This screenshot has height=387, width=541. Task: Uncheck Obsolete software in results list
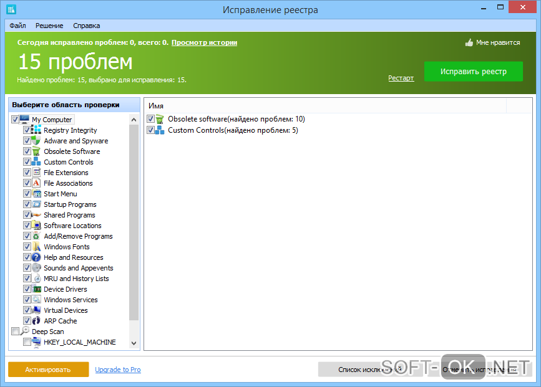150,119
